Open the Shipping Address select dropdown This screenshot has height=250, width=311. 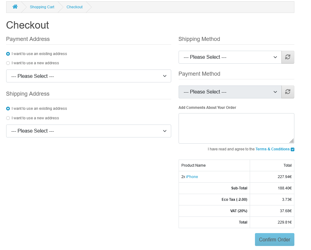88,131
